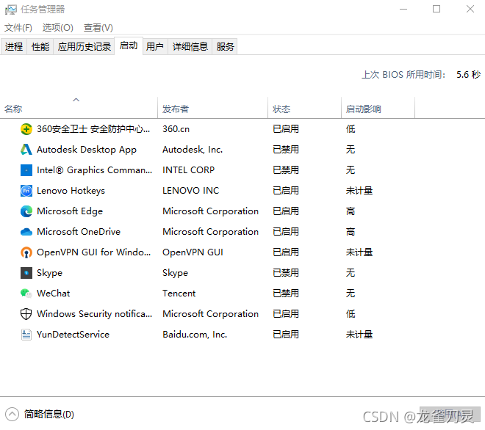Screen dimensions: 485x430
Task: Switch to the 应用历史记录 tab
Action: (84, 47)
